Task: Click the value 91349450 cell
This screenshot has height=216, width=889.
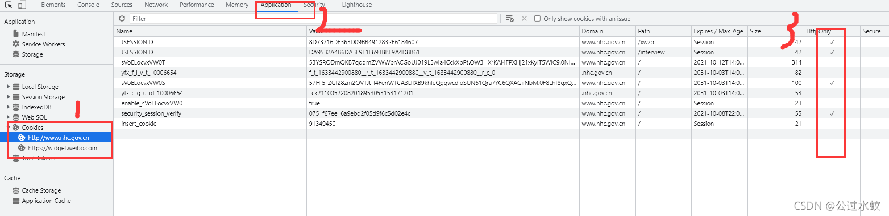Action: click(x=443, y=124)
